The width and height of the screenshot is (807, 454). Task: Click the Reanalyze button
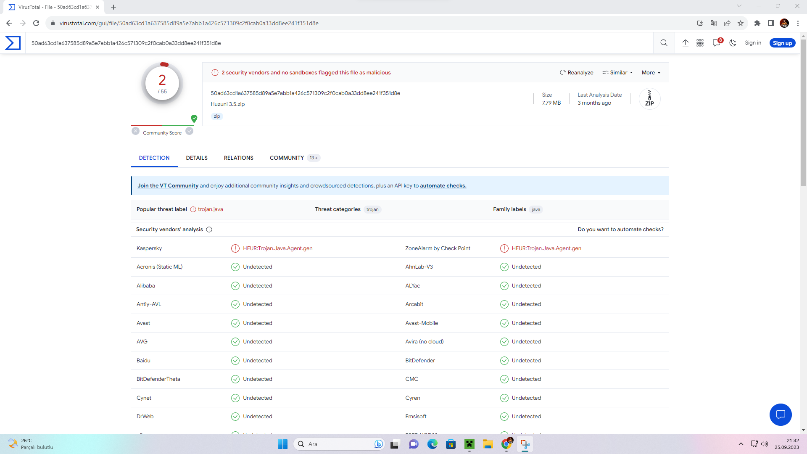point(576,73)
